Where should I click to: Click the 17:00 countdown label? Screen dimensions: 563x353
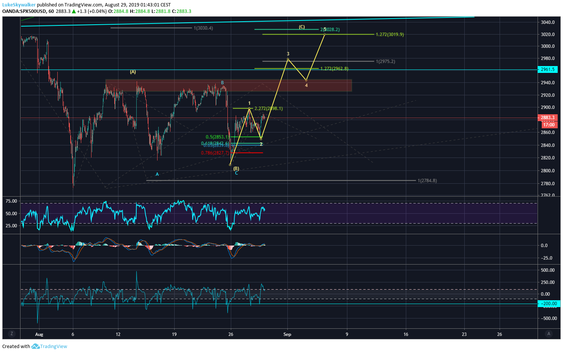(549, 124)
